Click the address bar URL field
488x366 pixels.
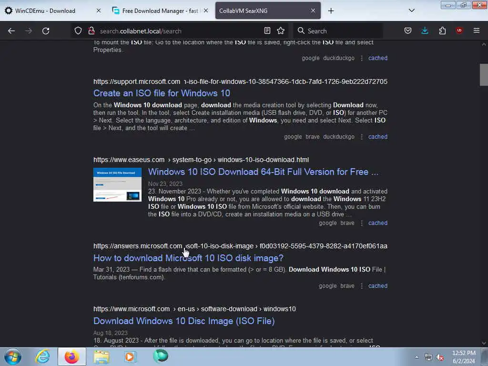point(179,31)
